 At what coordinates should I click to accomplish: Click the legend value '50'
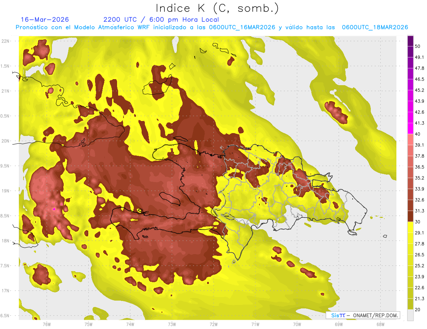coord(417,46)
